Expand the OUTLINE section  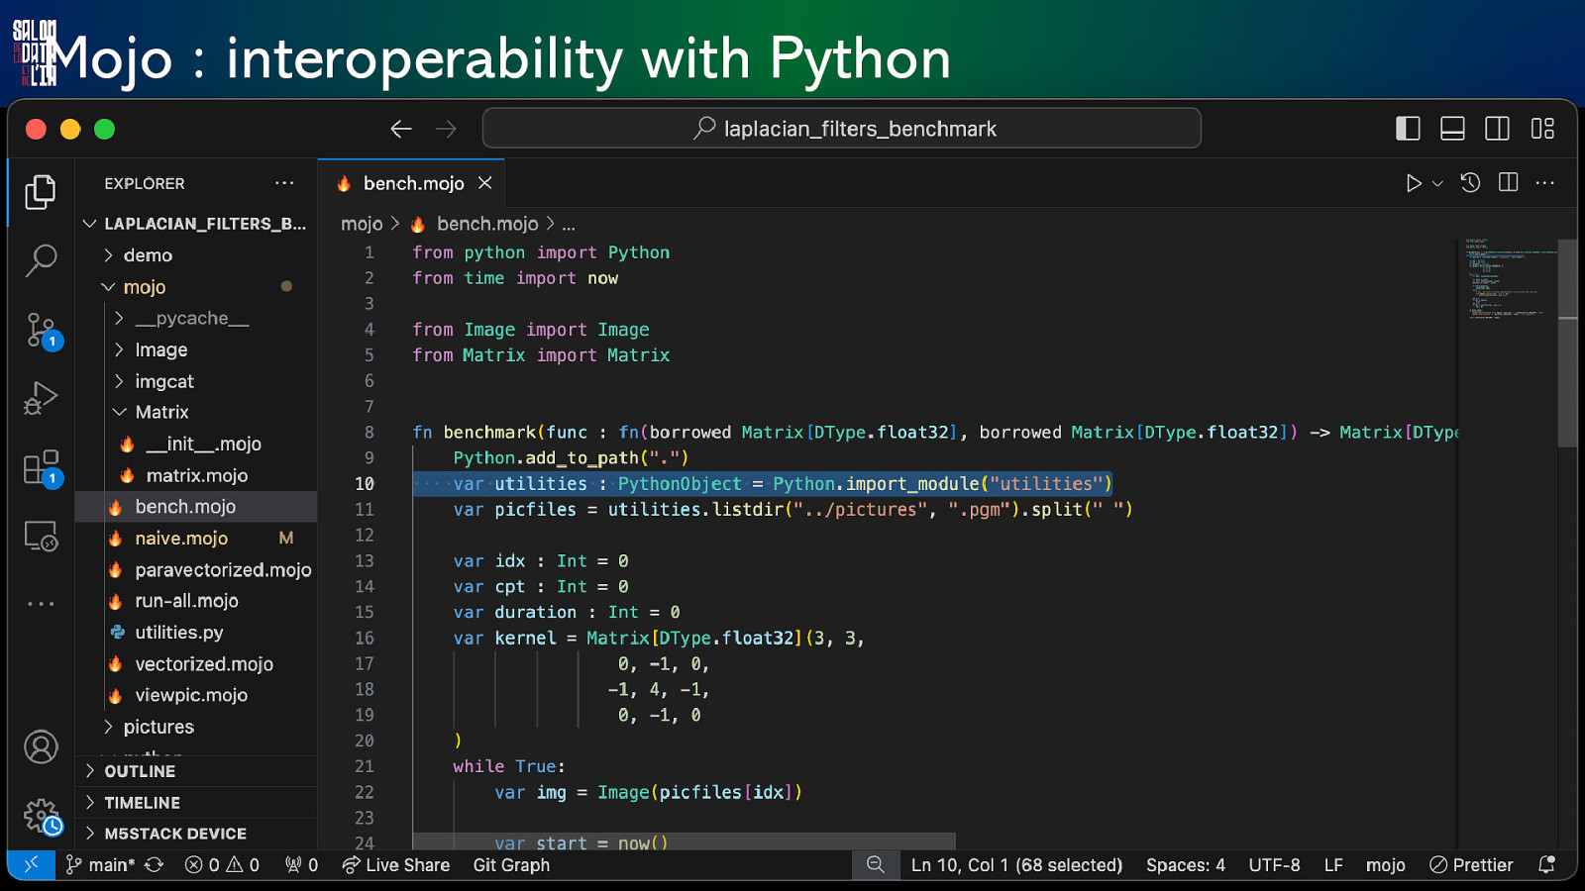pyautogui.click(x=196, y=771)
